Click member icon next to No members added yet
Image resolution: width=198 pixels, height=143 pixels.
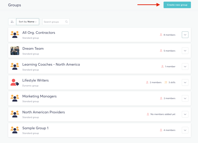148,114
